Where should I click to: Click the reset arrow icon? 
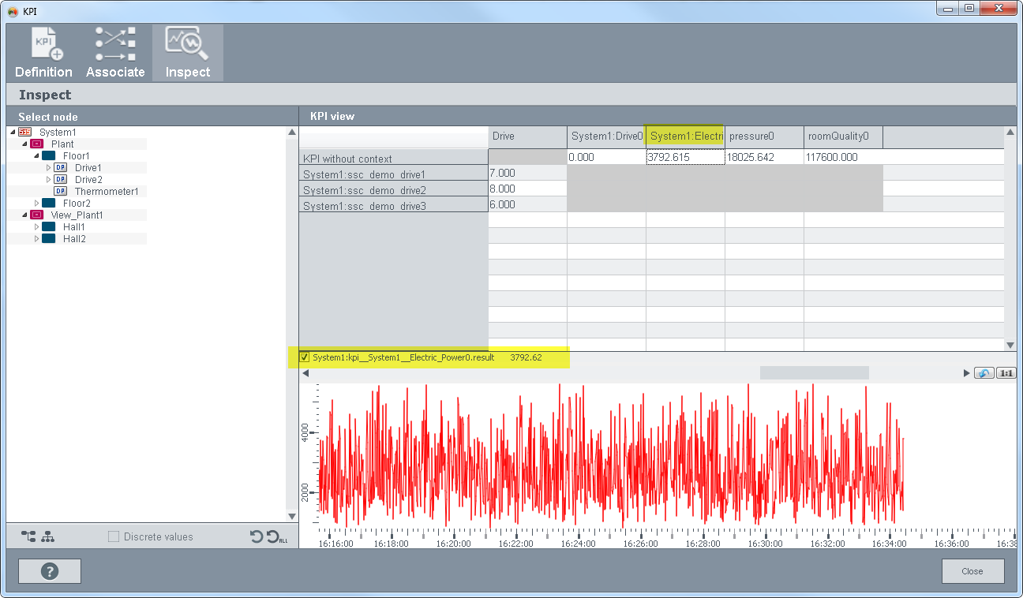point(256,537)
